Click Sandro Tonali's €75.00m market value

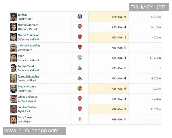[117, 68]
